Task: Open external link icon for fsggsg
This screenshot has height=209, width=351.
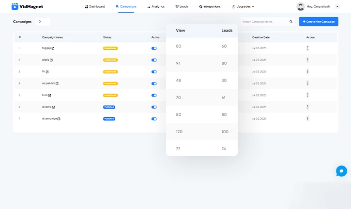Action: pos(53,48)
